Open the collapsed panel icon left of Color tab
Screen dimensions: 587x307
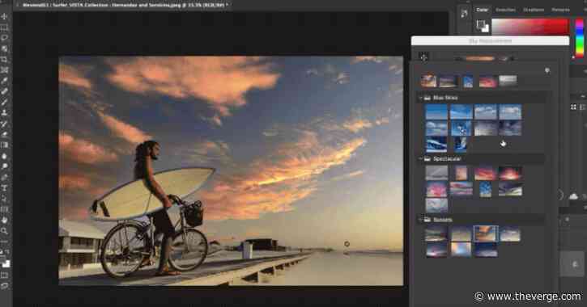(x=464, y=14)
